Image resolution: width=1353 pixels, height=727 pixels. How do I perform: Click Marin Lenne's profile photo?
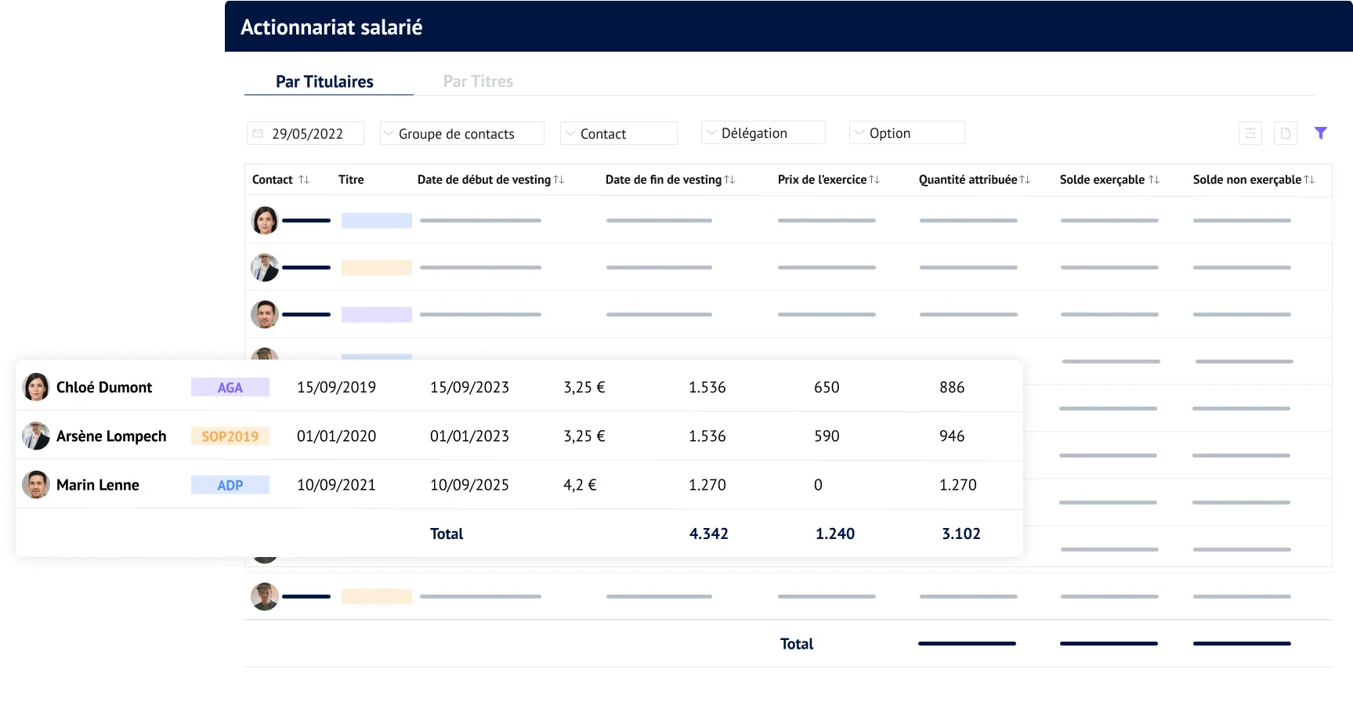point(34,485)
